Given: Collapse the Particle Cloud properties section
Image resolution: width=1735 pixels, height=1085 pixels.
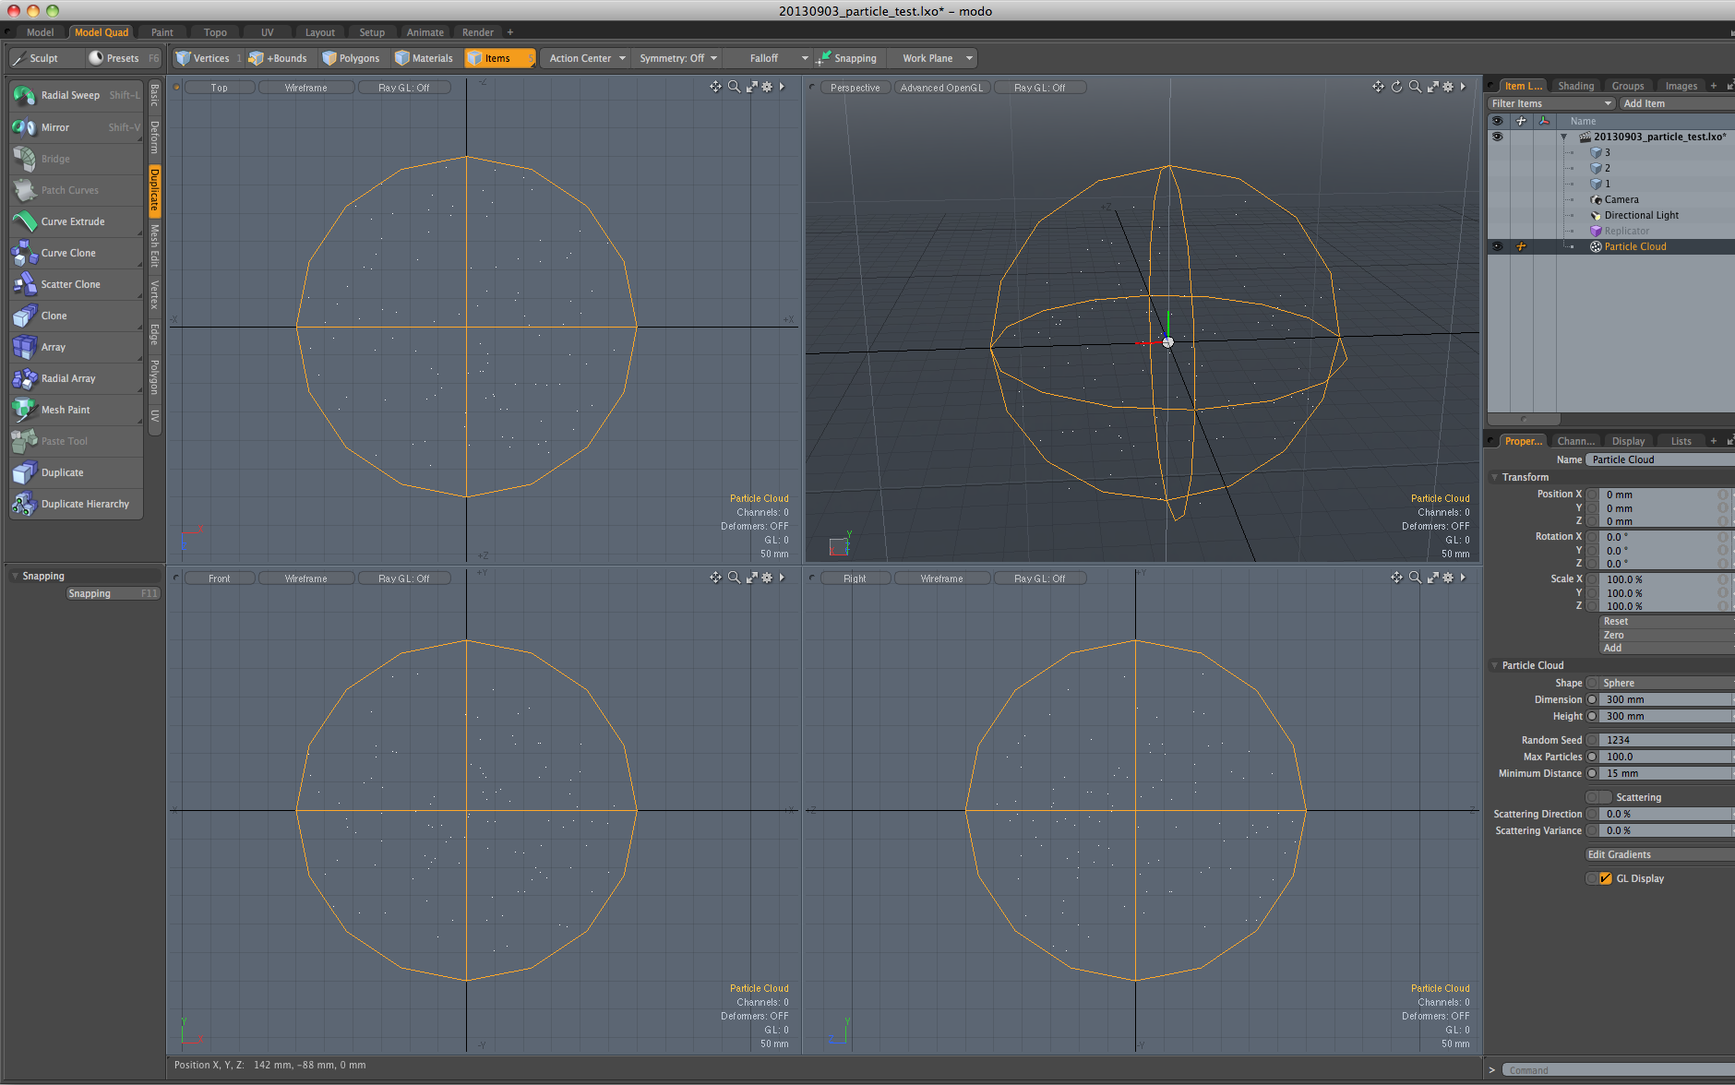Looking at the screenshot, I should tap(1495, 665).
